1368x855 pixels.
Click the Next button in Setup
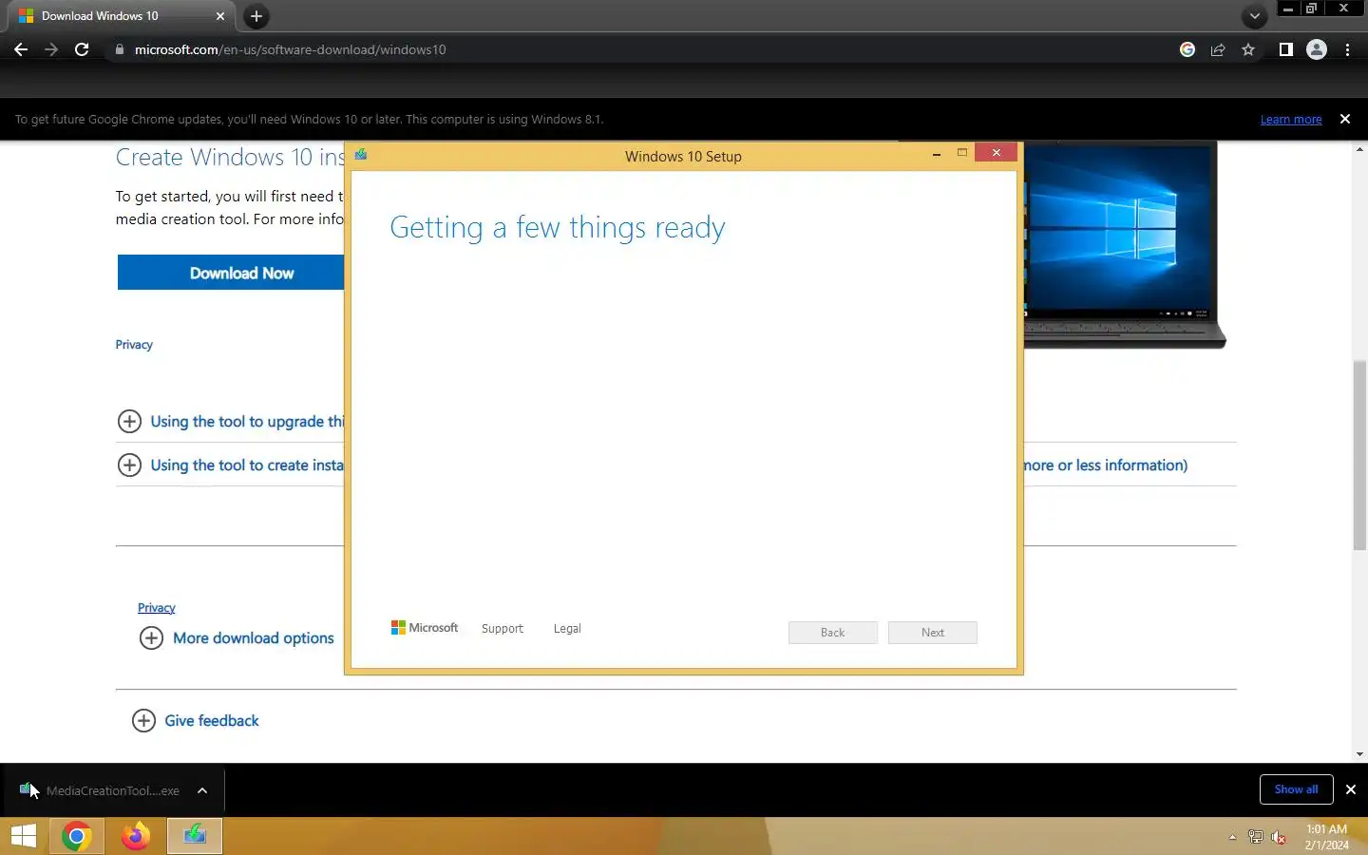click(933, 633)
